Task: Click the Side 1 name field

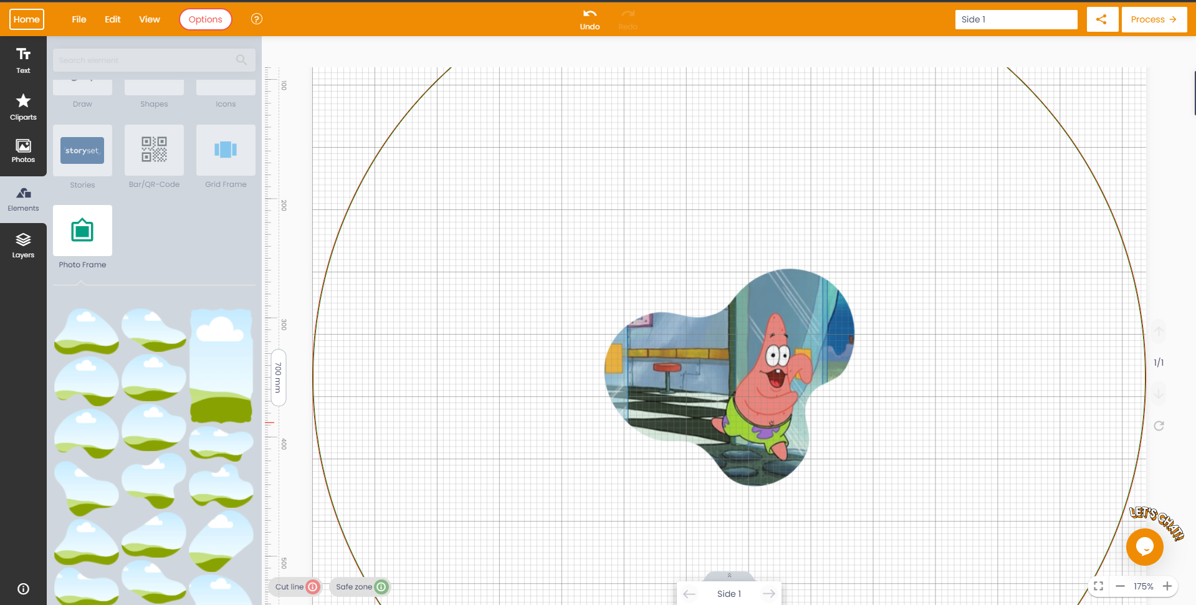Action: click(1017, 19)
